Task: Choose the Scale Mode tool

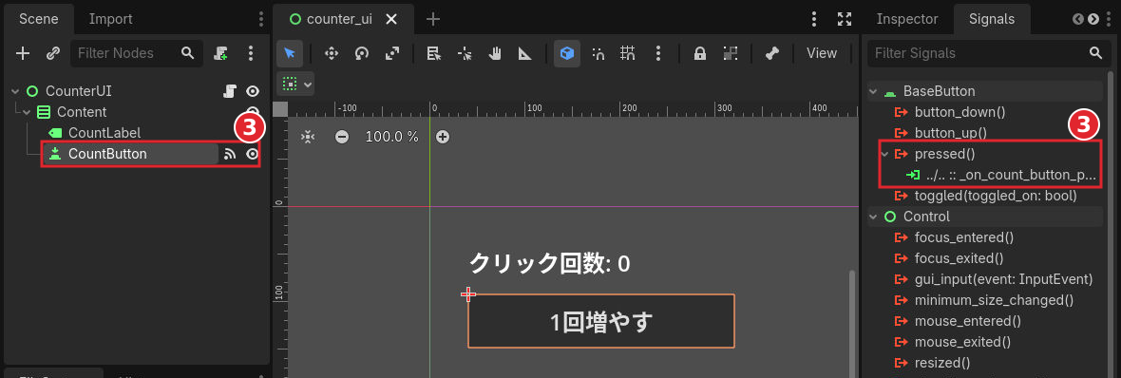Action: (x=391, y=53)
